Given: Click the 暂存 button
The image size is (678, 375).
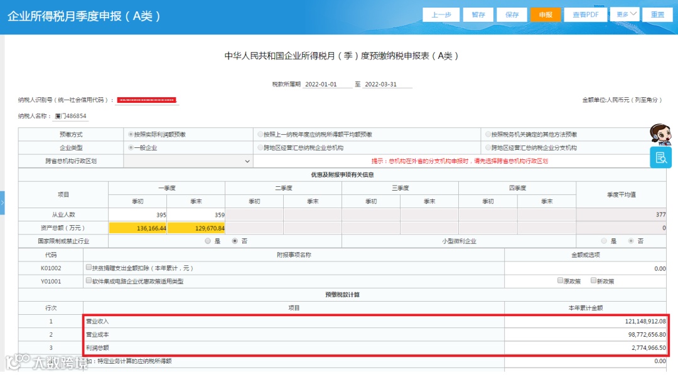Looking at the screenshot, I should [478, 14].
